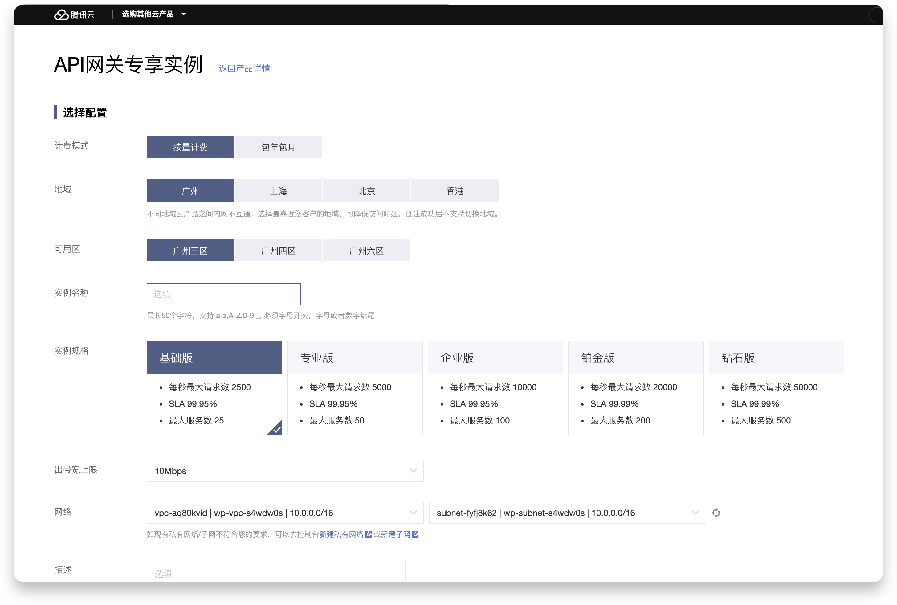897x605 pixels.
Task: Click the refresh network icon
Action: 716,513
